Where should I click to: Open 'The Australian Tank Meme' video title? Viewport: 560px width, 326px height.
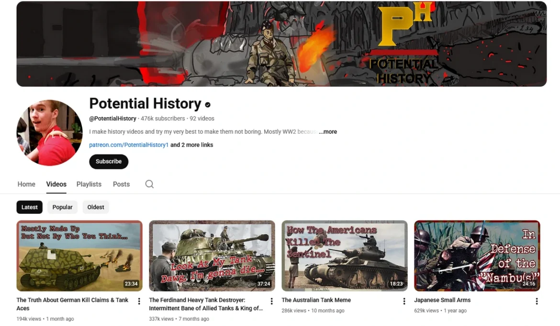tap(316, 300)
